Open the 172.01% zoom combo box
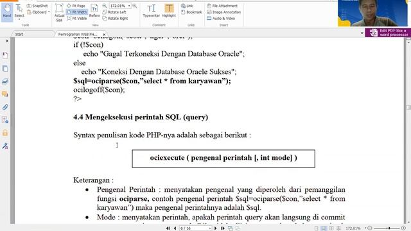Image resolution: width=411 pixels, height=231 pixels. click(x=120, y=6)
